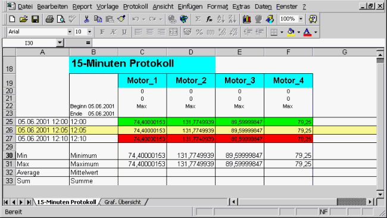This screenshot has width=387, height=218.
Task: Open the Report menu
Action: click(x=82, y=7)
